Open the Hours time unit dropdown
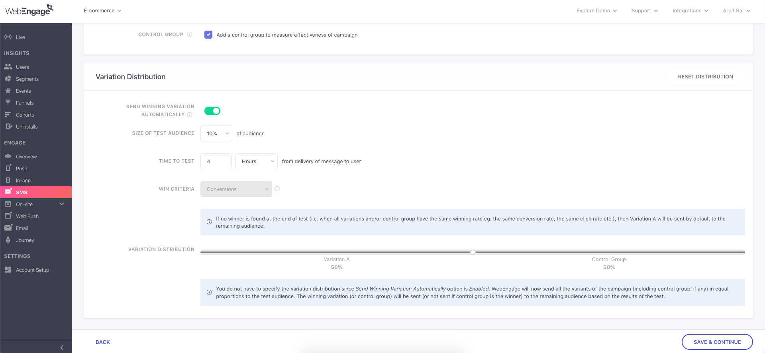 pos(257,162)
